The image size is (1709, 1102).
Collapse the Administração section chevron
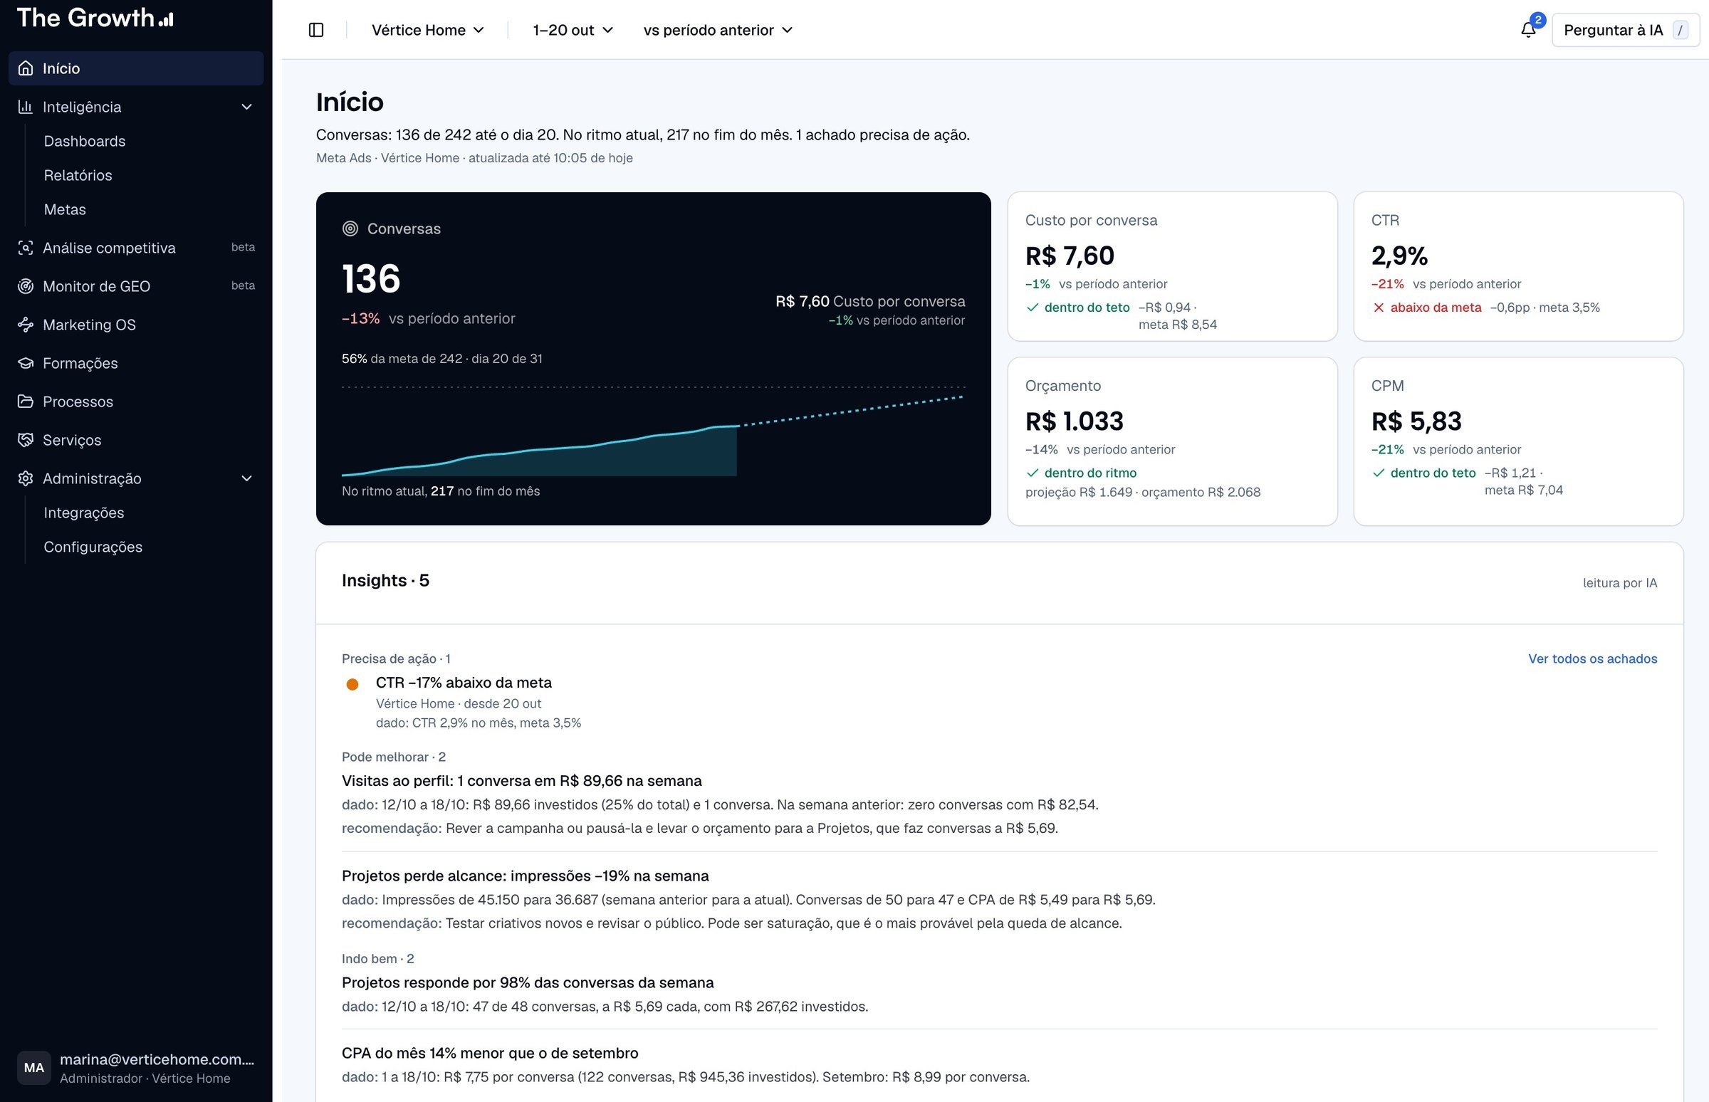click(247, 478)
